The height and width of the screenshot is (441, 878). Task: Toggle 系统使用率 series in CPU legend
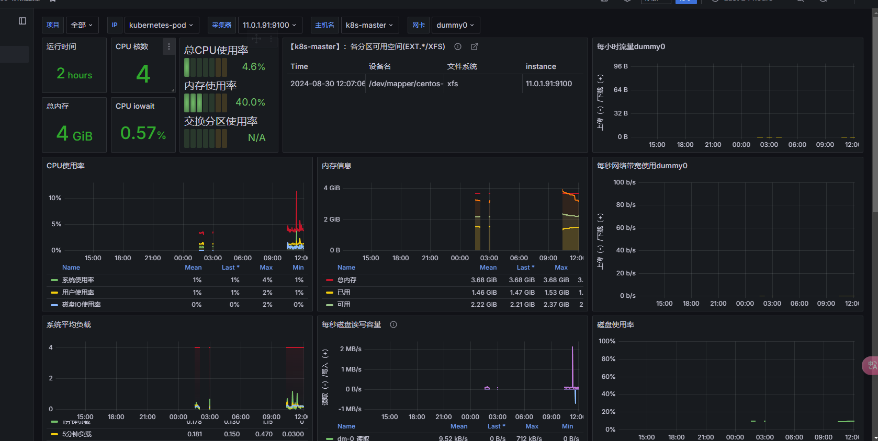78,280
